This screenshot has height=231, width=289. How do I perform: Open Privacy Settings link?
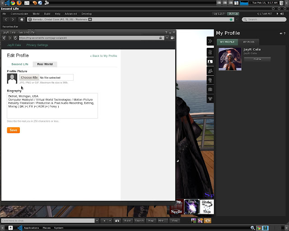tap(37, 45)
